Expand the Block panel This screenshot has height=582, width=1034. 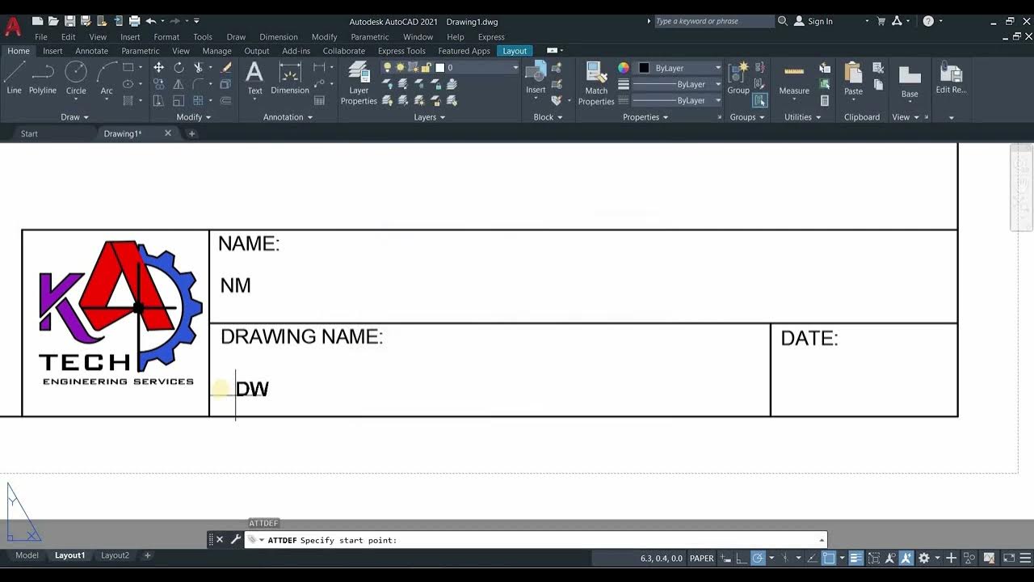click(549, 117)
